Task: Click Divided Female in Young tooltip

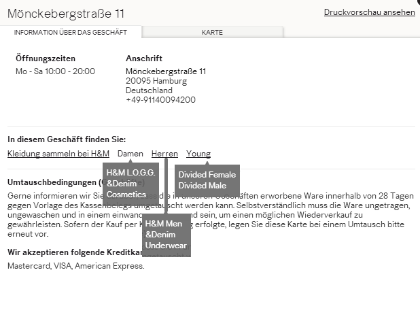Action: (x=207, y=175)
